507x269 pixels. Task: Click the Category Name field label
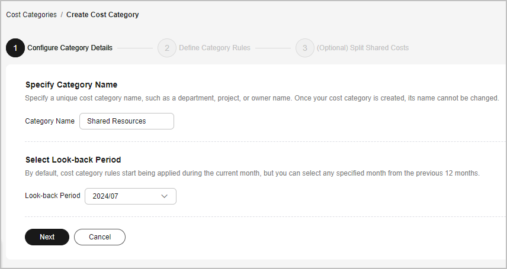50,121
